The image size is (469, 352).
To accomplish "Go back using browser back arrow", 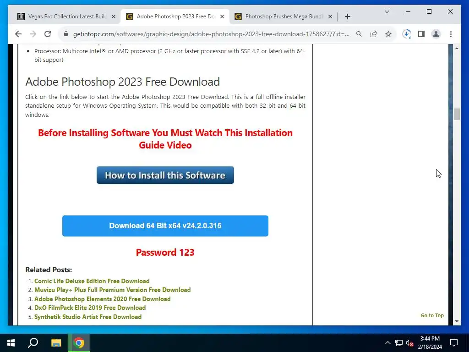I will tap(18, 34).
